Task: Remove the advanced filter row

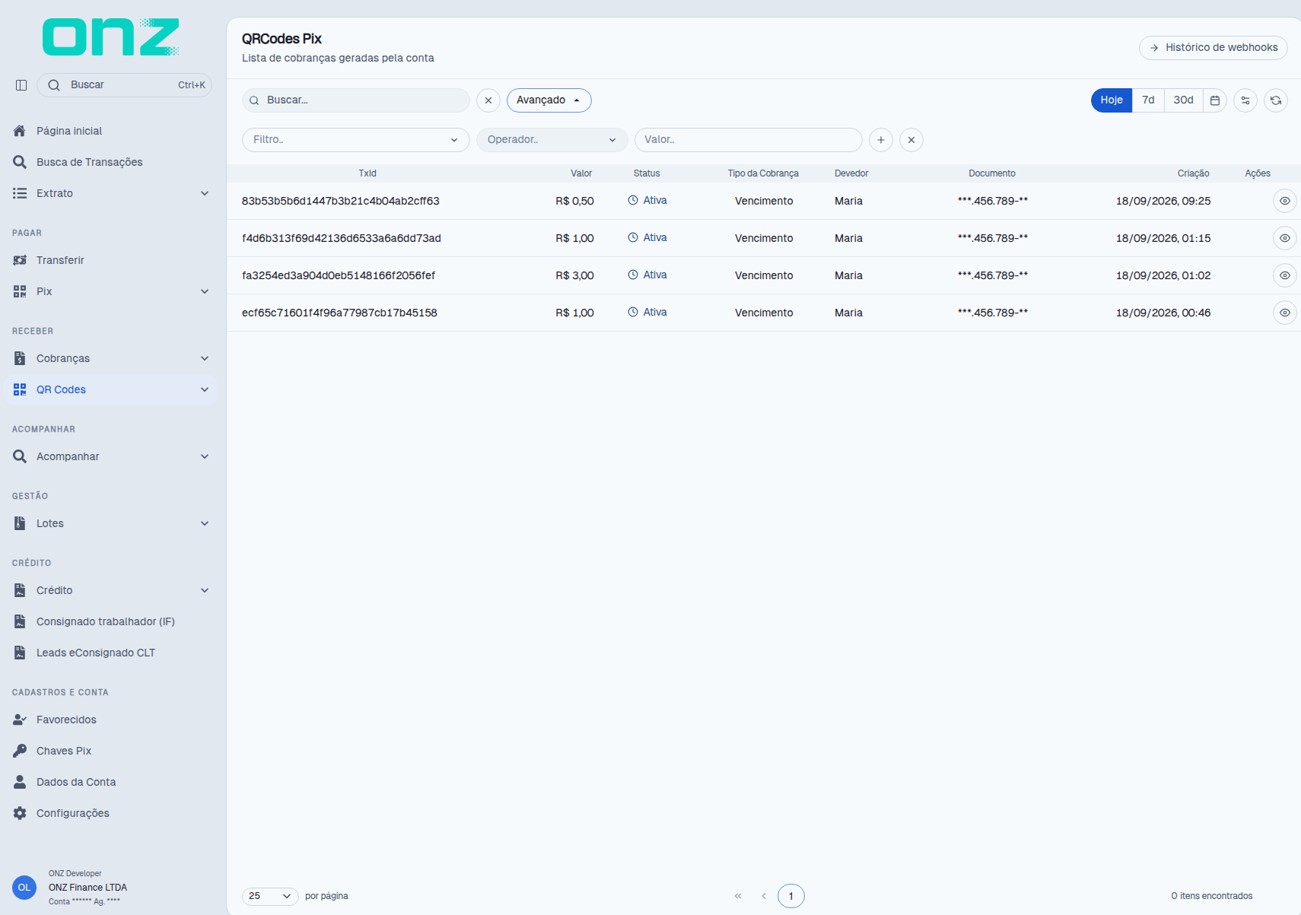Action: [911, 140]
